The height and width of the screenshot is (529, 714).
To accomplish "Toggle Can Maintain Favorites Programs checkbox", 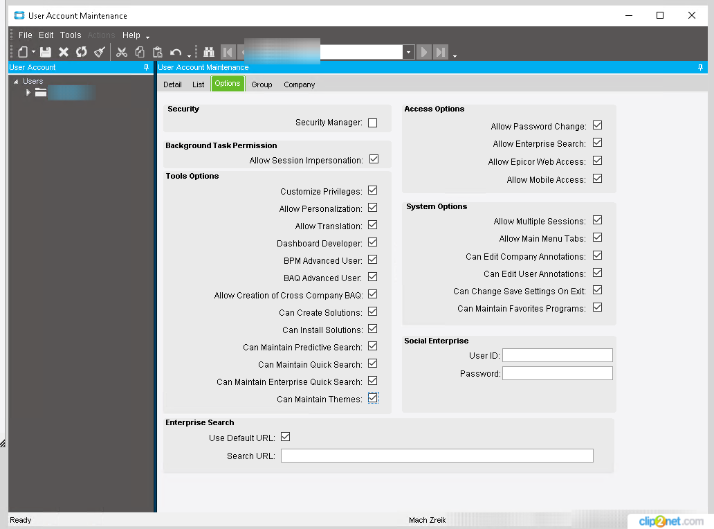I will pyautogui.click(x=598, y=307).
